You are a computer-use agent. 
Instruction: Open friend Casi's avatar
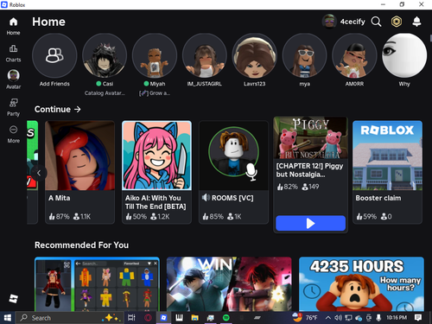(105, 55)
